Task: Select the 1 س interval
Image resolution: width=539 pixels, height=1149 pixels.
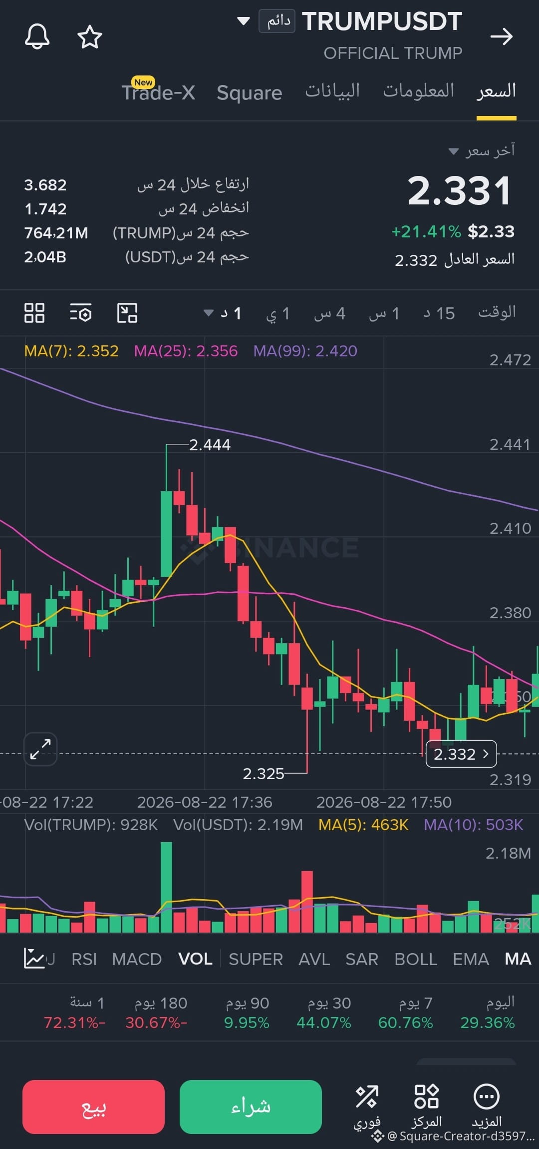Action: coord(384,313)
